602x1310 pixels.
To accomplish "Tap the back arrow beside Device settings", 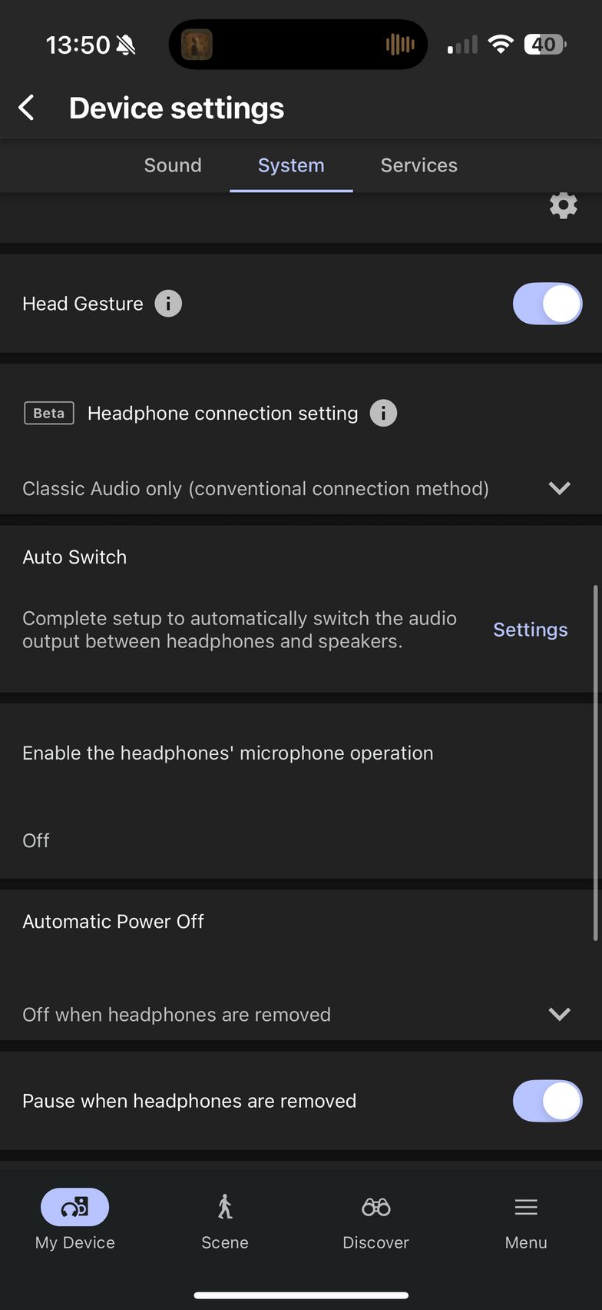I will (x=27, y=108).
